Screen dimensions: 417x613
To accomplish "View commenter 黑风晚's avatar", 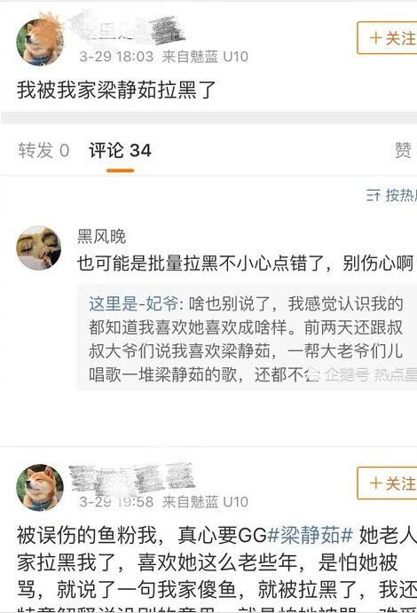I will pos(39,248).
